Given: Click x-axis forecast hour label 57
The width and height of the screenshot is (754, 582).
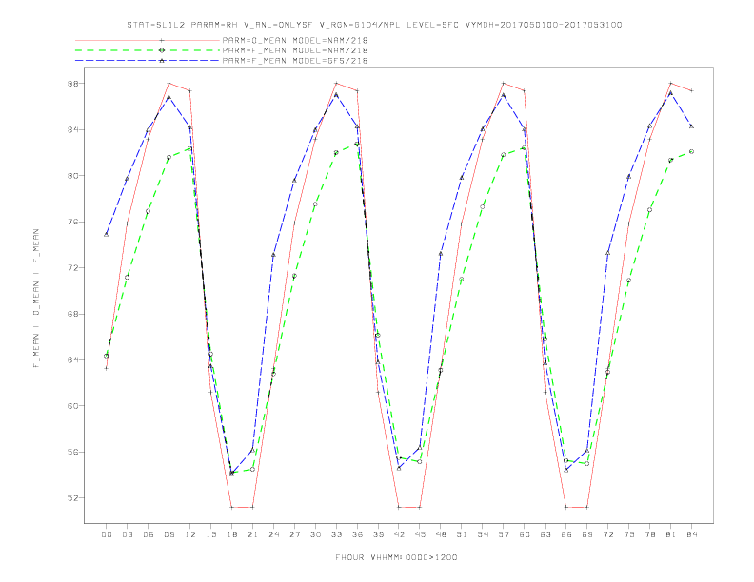Looking at the screenshot, I should 504,534.
